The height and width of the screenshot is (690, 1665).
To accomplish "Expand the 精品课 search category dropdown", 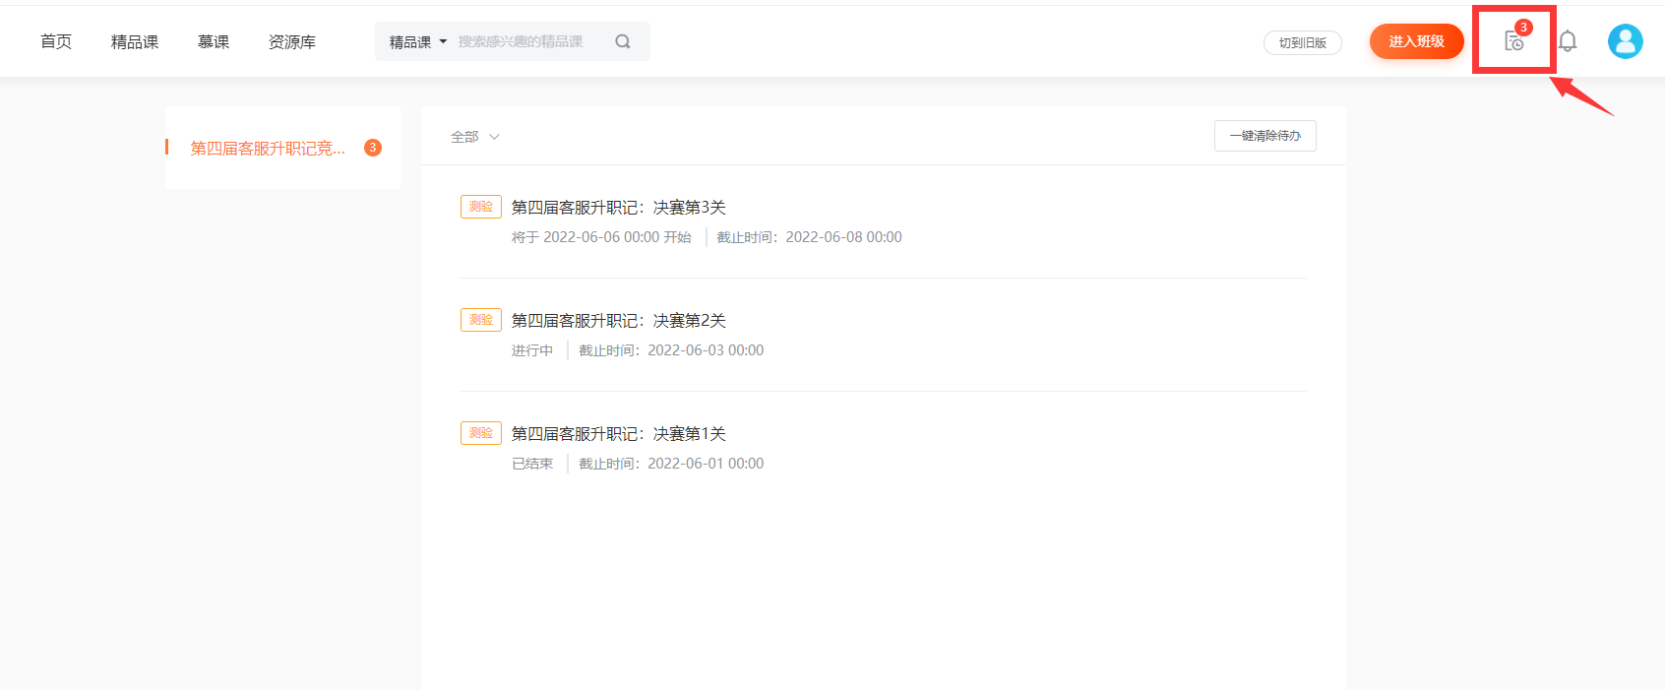I will click(x=418, y=41).
